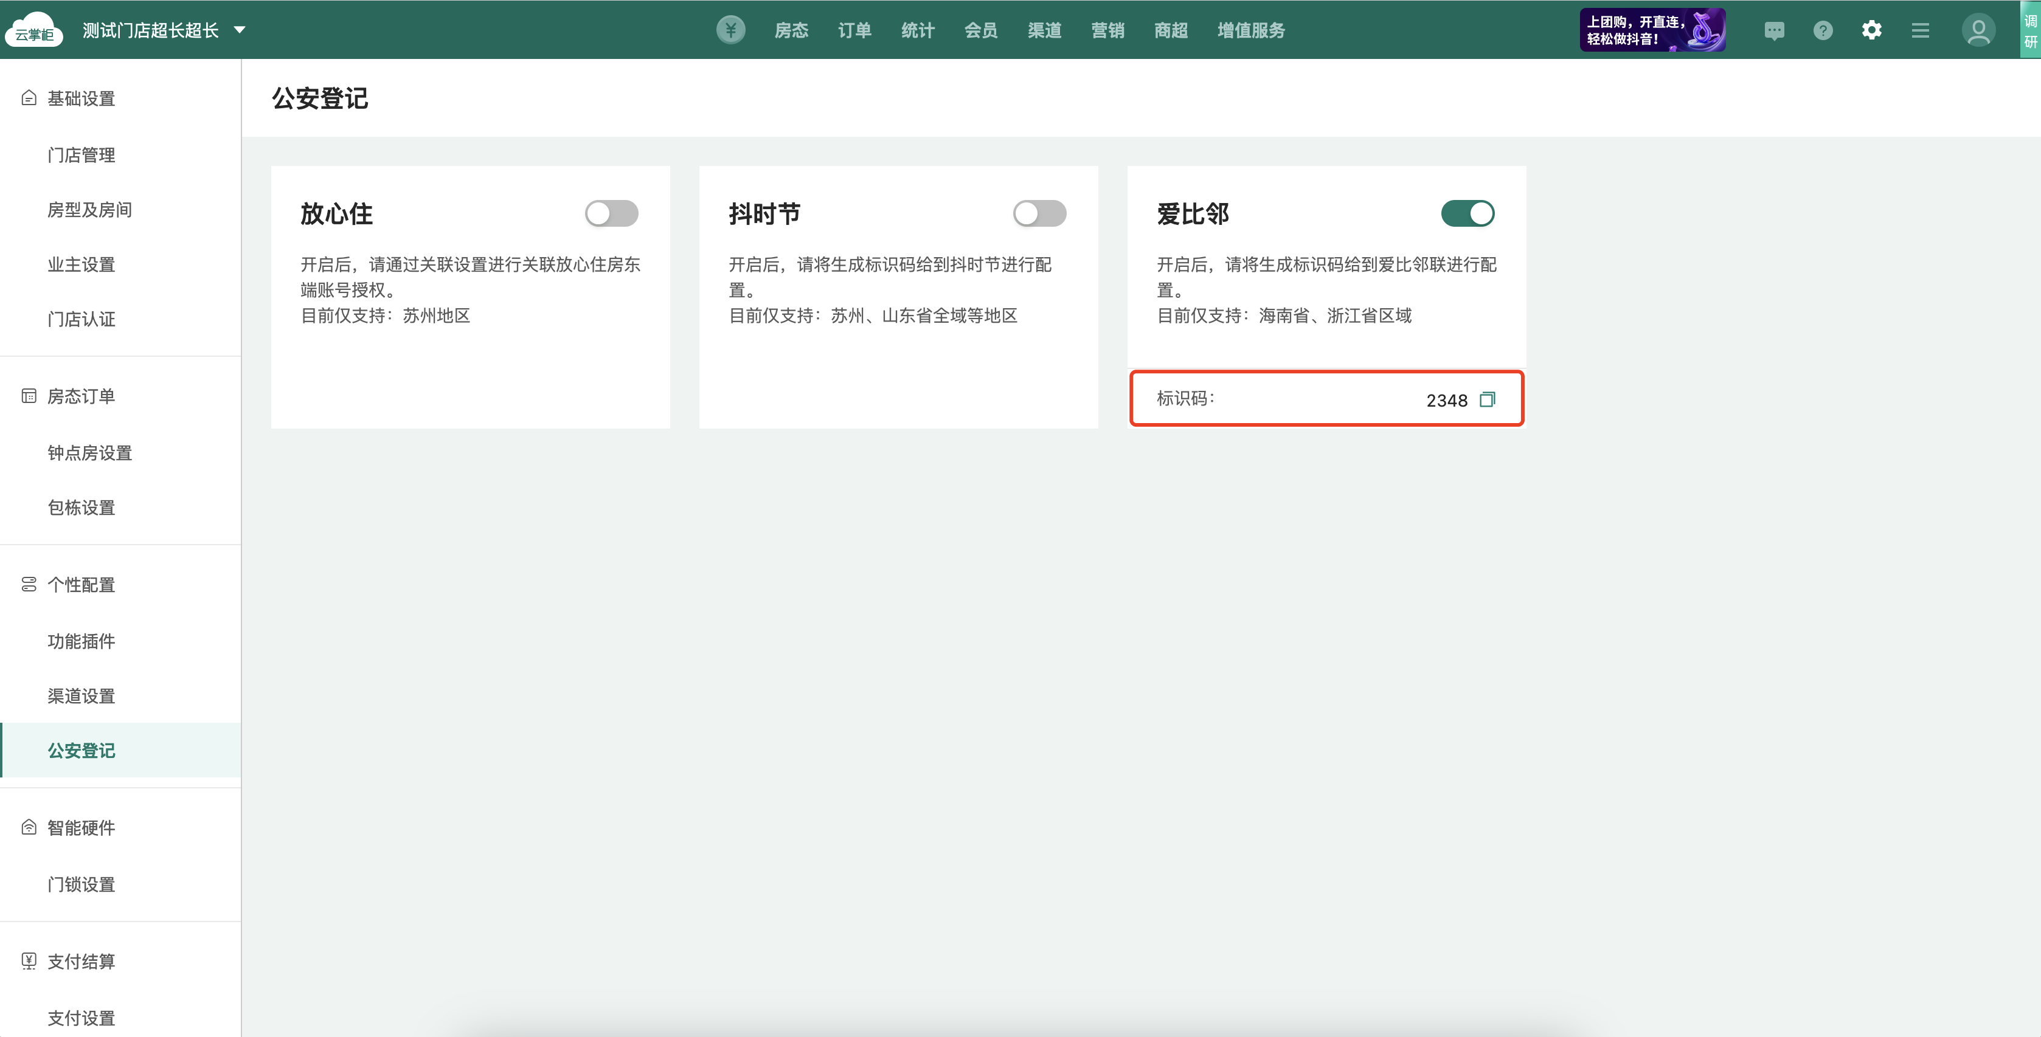
Task: Click the 云掌柜 cloud logo
Action: [x=34, y=30]
